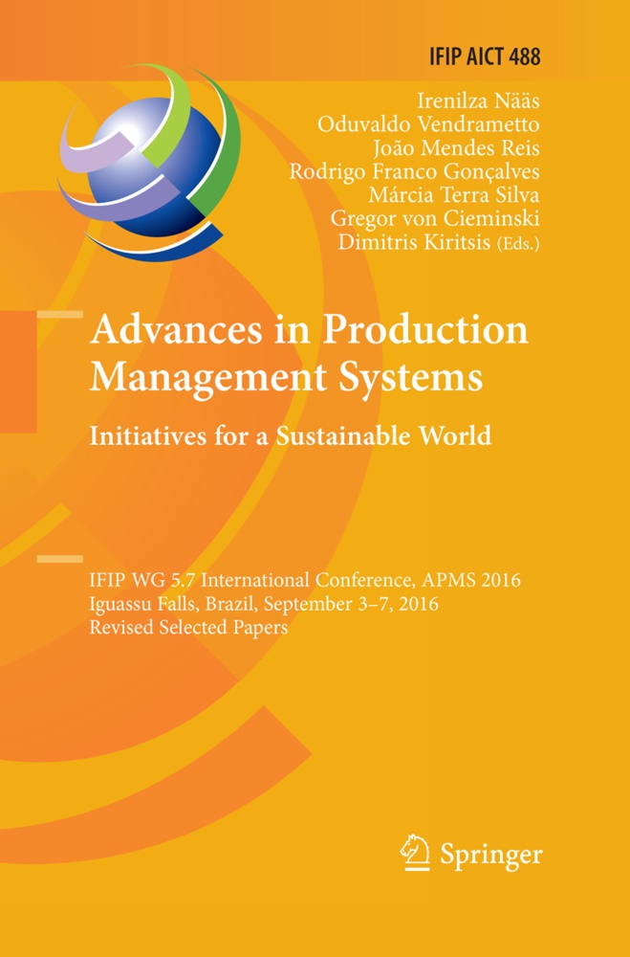Screen dimensions: 630x957
Task: Select editor name 'Irenilza Nääs'
Action: point(478,100)
